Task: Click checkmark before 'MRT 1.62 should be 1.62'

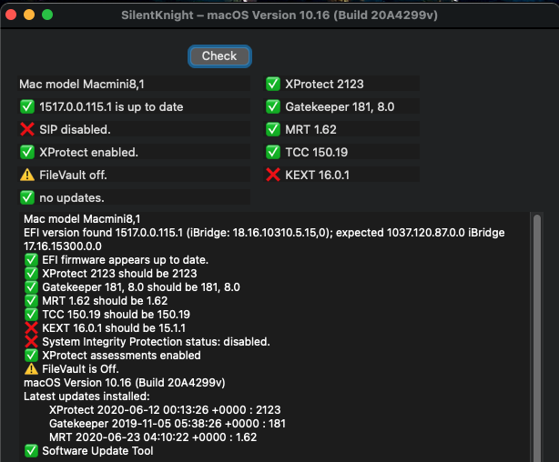Action: pyautogui.click(x=31, y=301)
